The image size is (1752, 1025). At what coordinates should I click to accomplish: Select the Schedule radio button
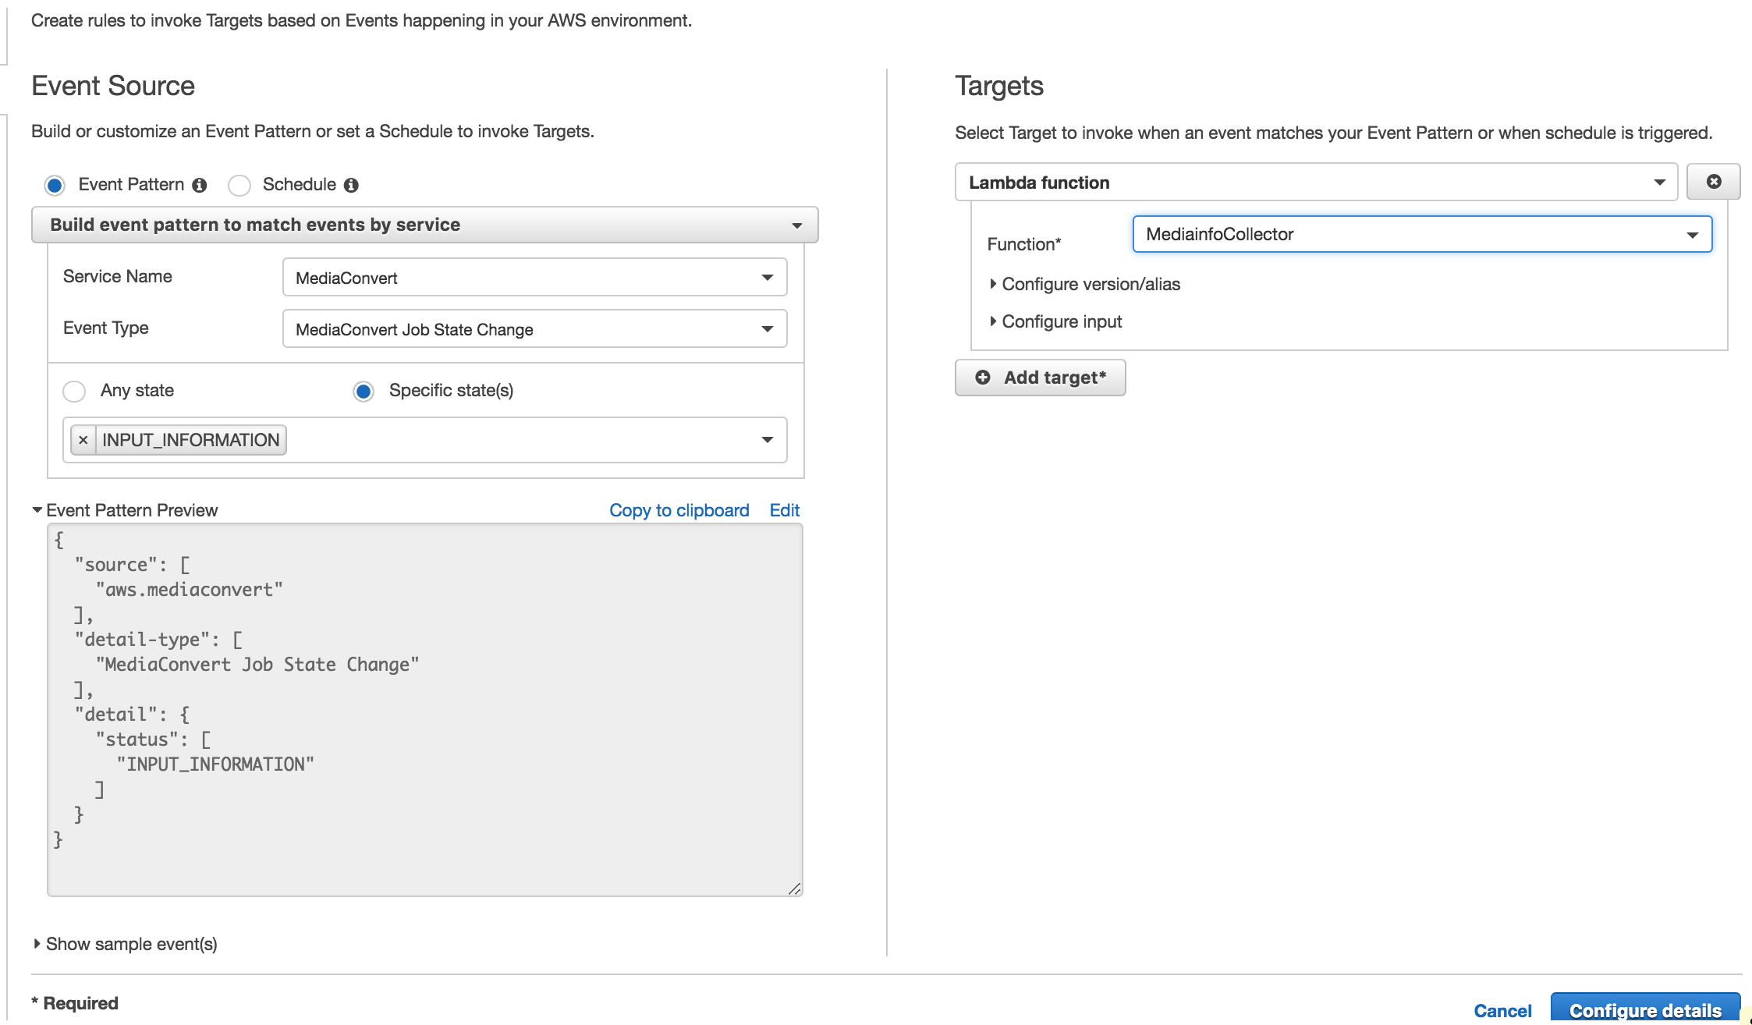click(x=239, y=186)
